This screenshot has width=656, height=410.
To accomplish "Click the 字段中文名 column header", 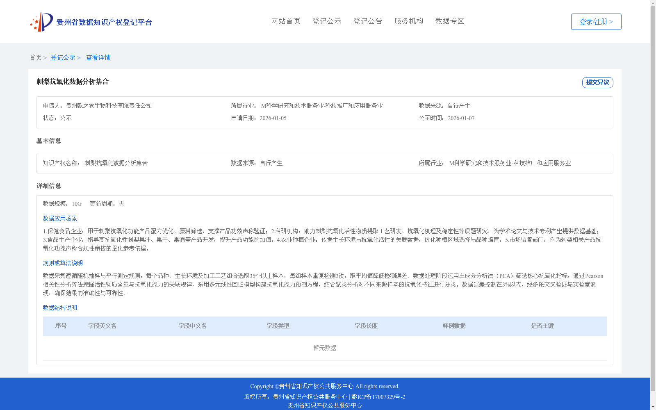I will (193, 326).
